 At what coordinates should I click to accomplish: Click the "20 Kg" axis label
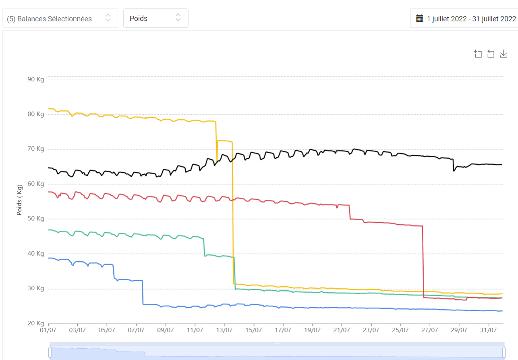pos(36,323)
